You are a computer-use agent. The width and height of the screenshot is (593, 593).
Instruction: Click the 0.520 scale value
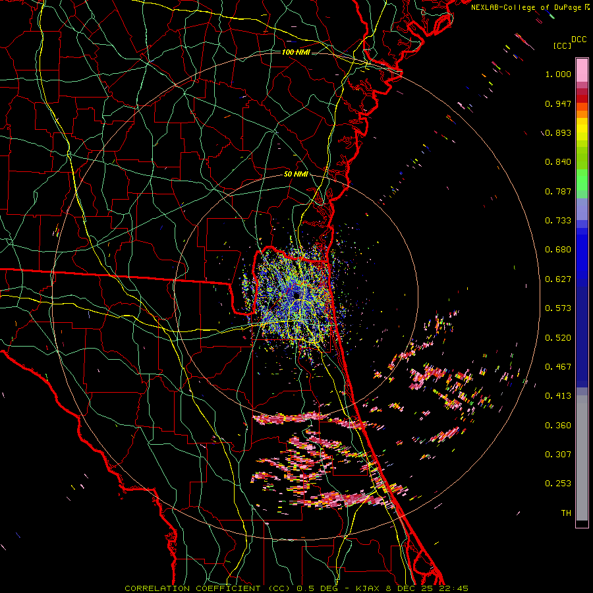(558, 338)
